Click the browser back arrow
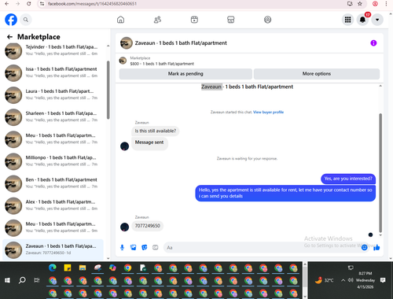Screen dimensions: 393x299 tap(7, 4)
